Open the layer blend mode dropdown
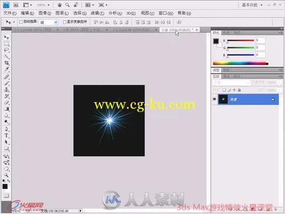Image resolution: width=285 pixels, height=214 pixels. click(231, 82)
